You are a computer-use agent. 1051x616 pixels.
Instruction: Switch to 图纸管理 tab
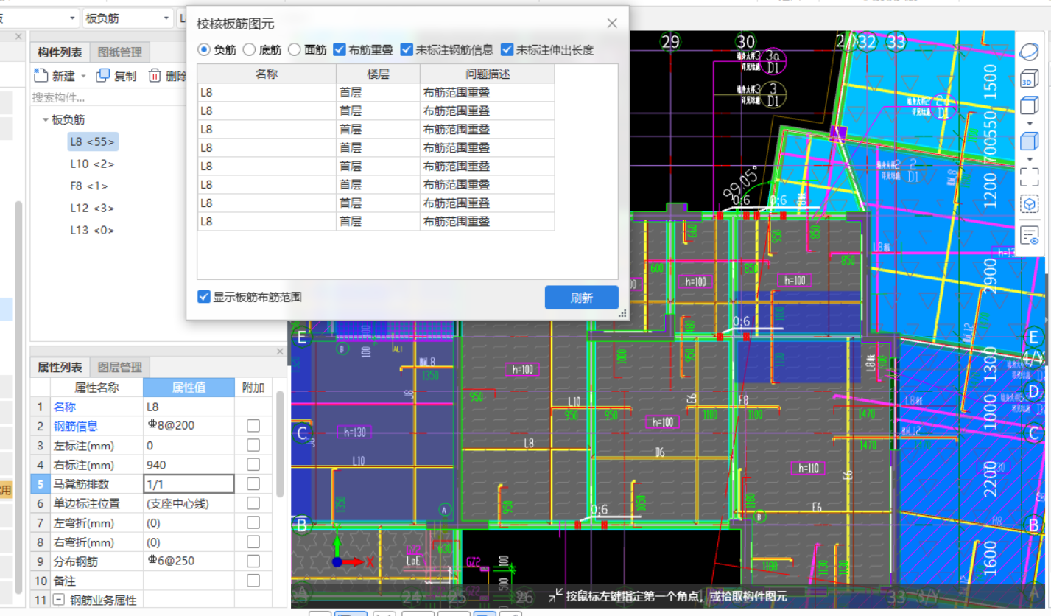120,52
